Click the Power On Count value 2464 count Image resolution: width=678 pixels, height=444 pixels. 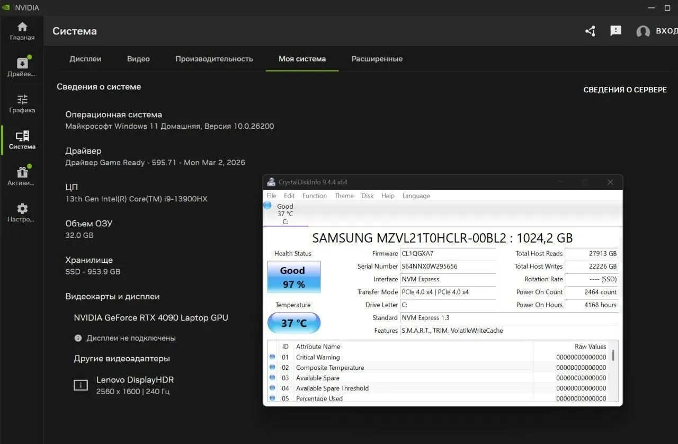[591, 292]
